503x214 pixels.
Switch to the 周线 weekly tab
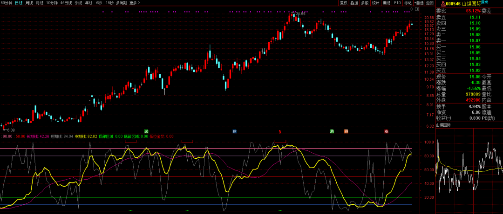coord(29,3)
